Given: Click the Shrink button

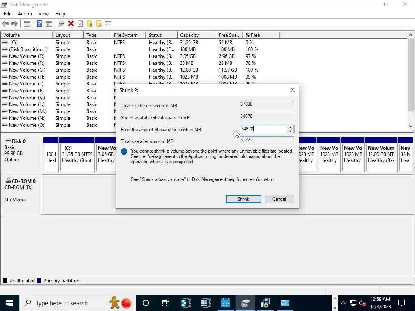Looking at the screenshot, I should click(x=243, y=199).
